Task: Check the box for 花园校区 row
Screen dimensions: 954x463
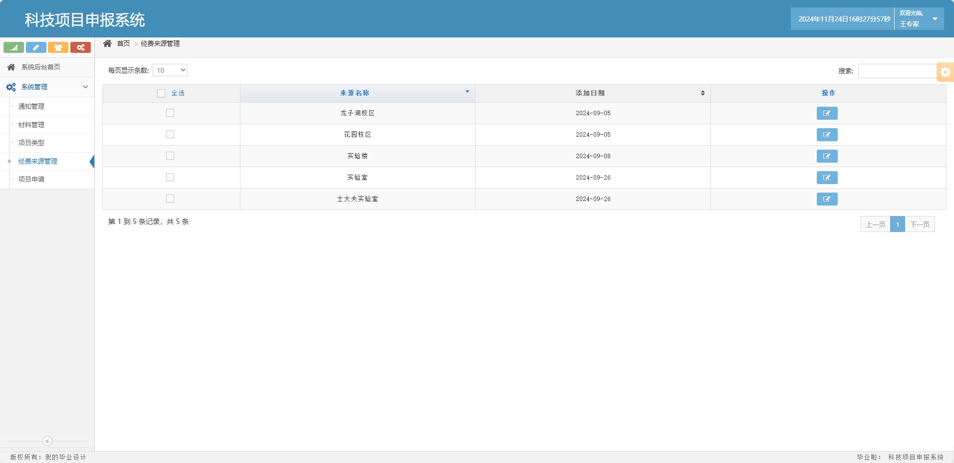Action: 170,134
